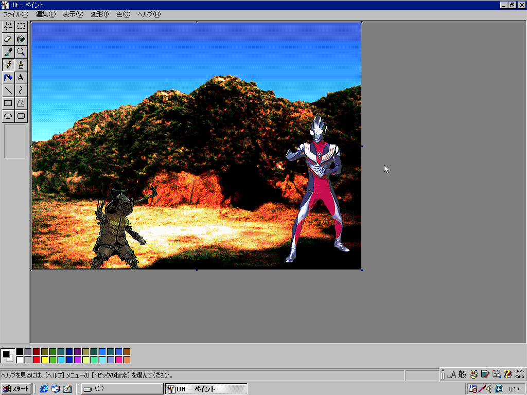The height and width of the screenshot is (395, 527).
Task: Launch Internet Explorer from quick launch
Action: [x=44, y=389]
